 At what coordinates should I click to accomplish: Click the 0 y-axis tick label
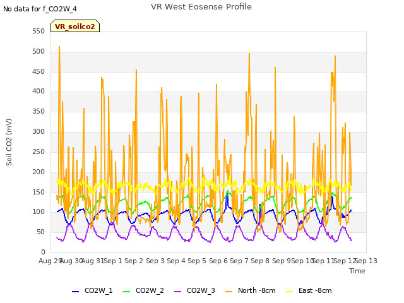[x=43, y=252]
